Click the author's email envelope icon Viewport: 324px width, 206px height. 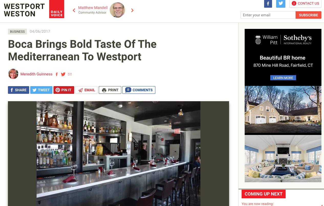pyautogui.click(x=70, y=74)
